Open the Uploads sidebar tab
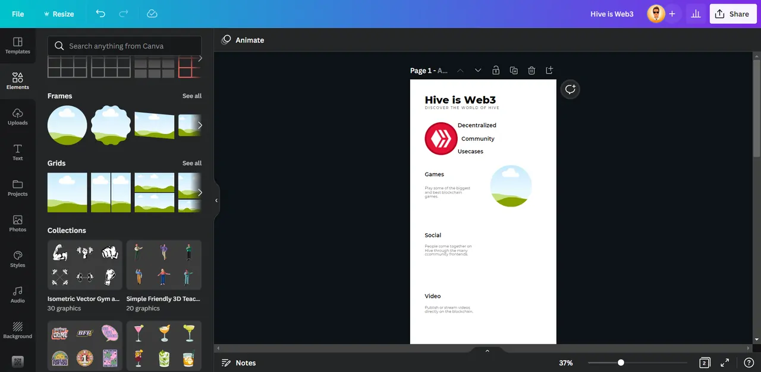This screenshot has width=761, height=372. click(x=18, y=117)
